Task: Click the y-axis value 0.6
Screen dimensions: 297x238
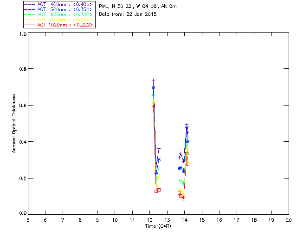Action: [23, 106]
